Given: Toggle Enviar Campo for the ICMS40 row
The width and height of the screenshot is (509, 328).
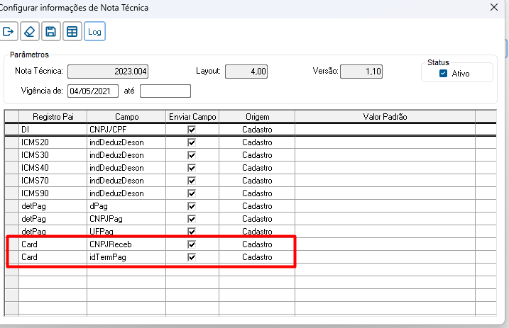Looking at the screenshot, I should (x=191, y=168).
